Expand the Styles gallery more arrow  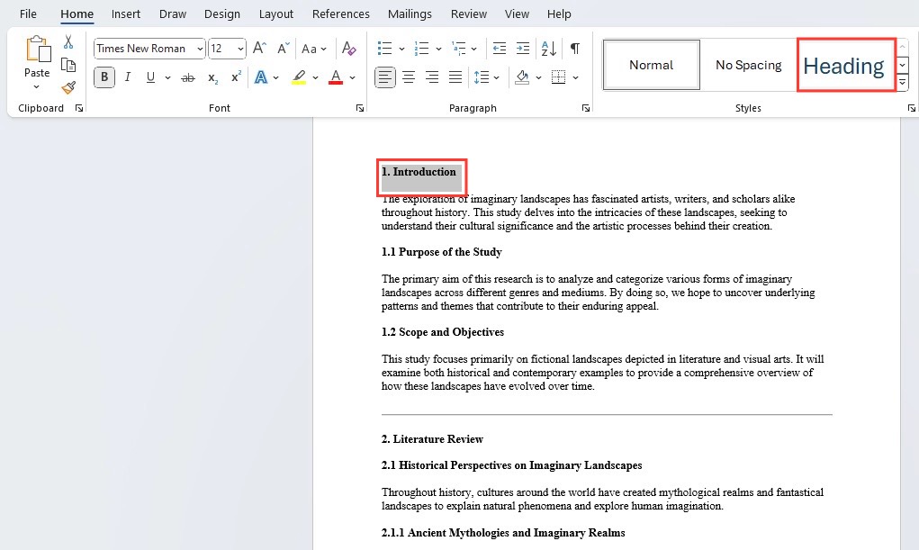tap(903, 83)
